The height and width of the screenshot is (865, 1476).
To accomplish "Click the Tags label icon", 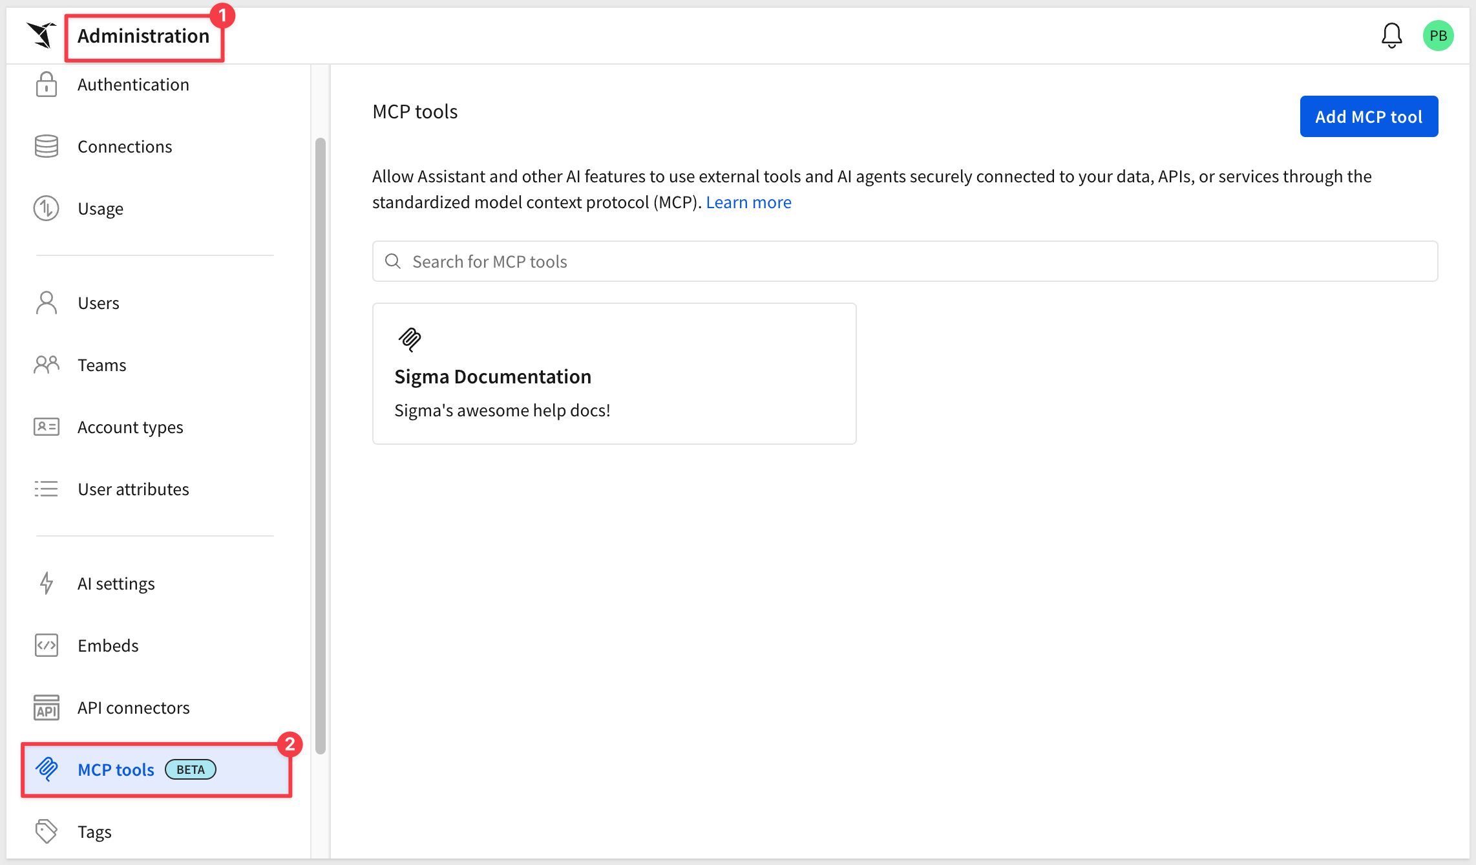I will [x=47, y=832].
